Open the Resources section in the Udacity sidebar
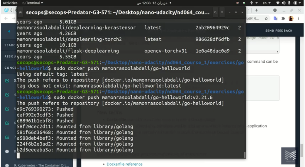The height and width of the screenshot is (167, 305). click(10, 56)
